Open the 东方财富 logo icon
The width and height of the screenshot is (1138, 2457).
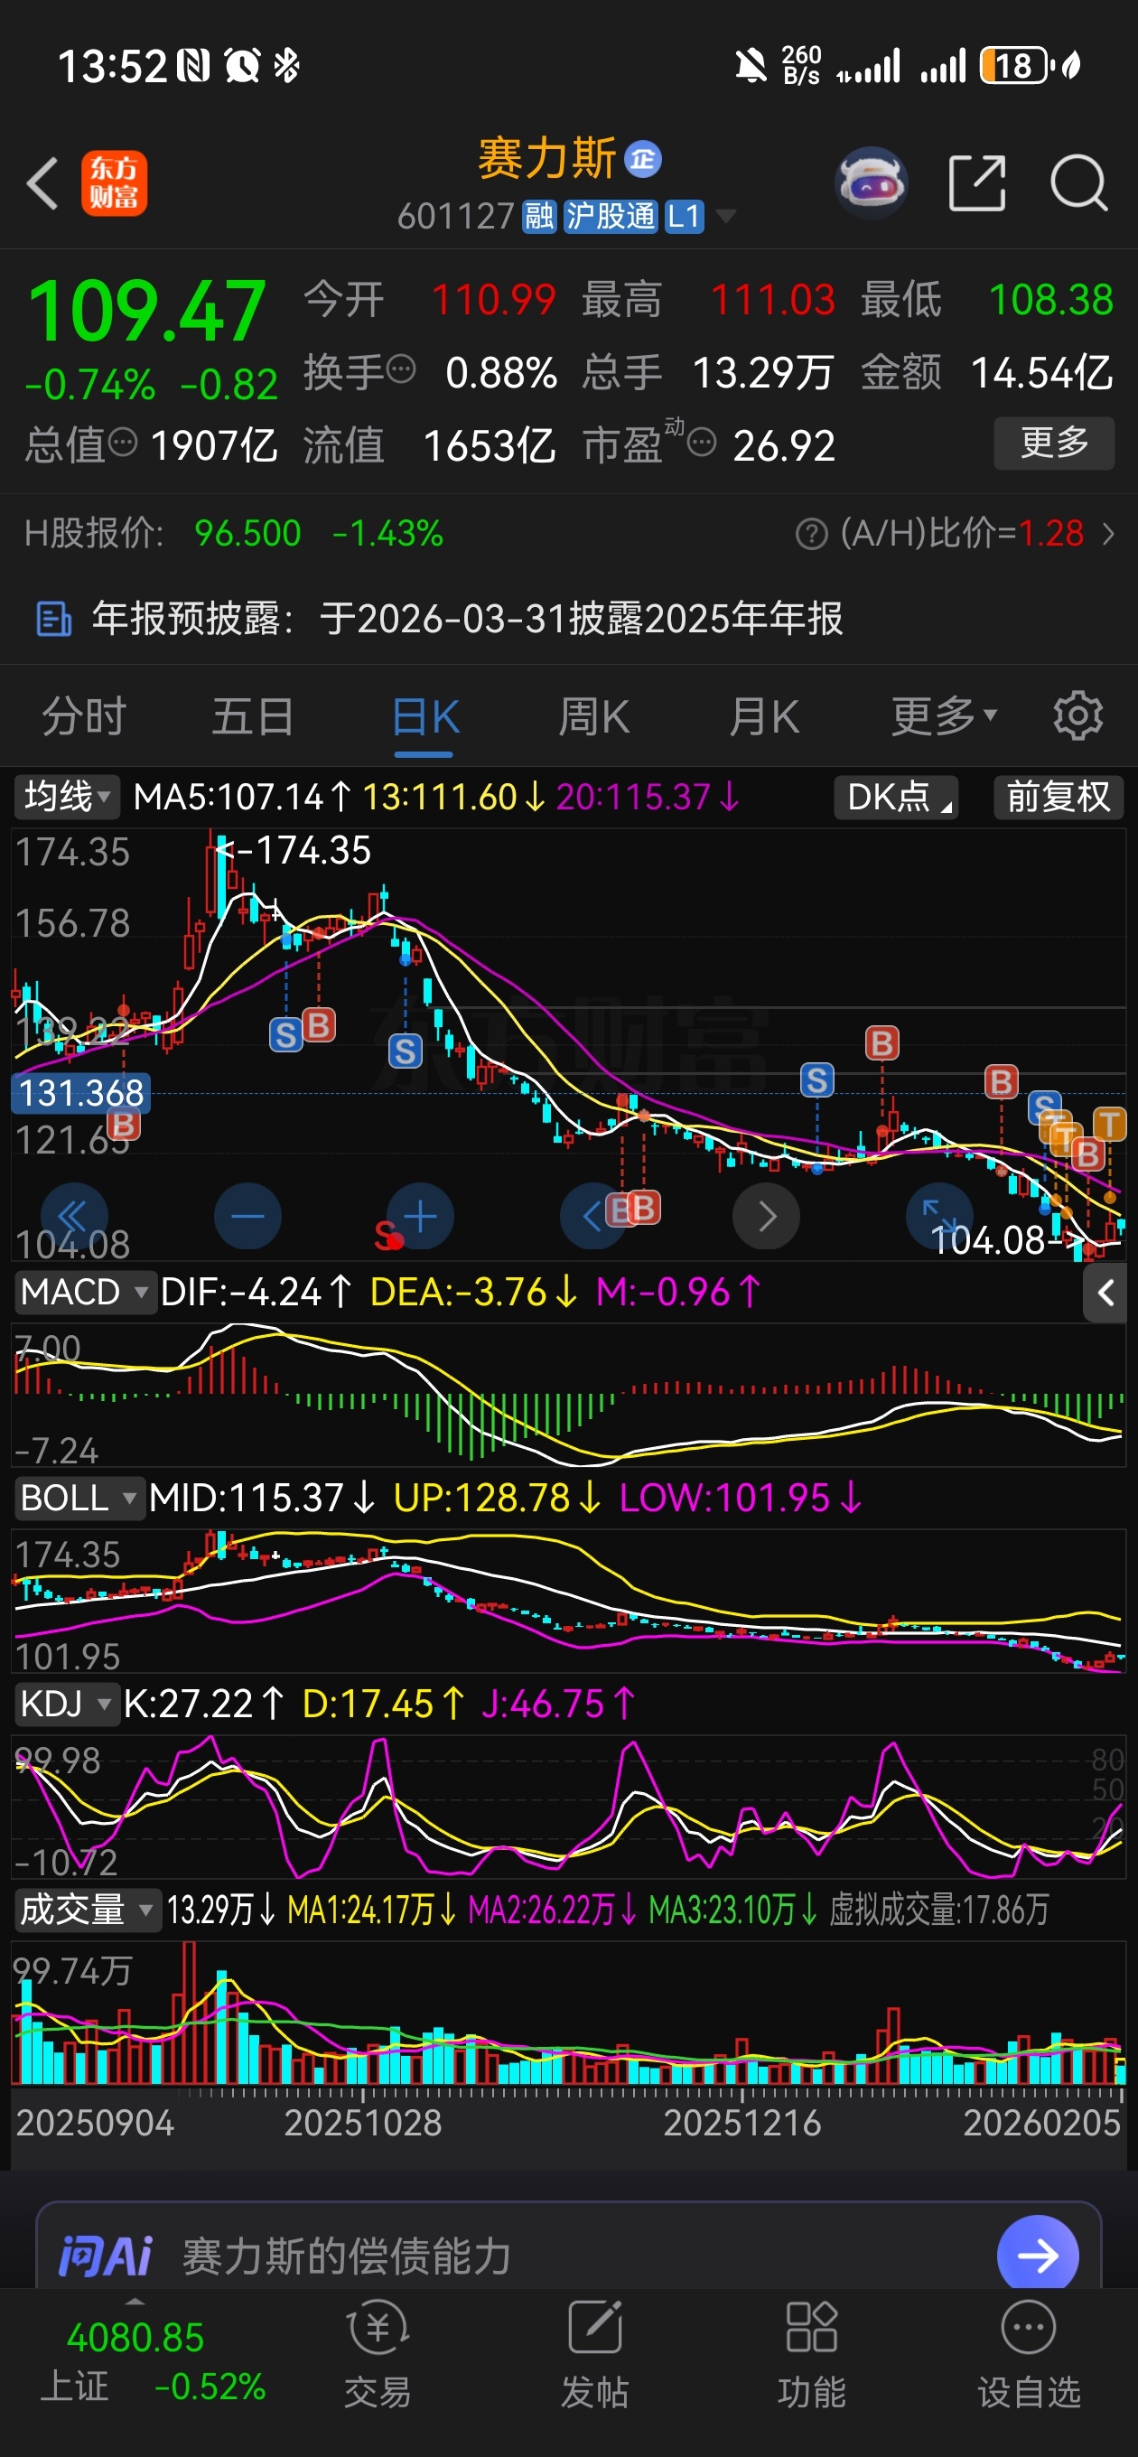coord(114,183)
